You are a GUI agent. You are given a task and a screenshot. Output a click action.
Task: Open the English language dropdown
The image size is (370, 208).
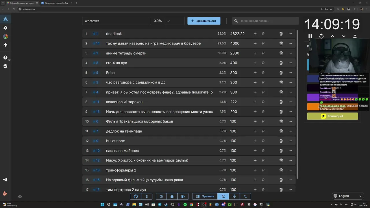tap(347, 196)
